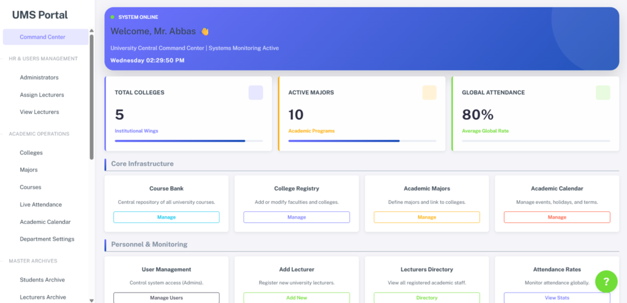This screenshot has height=303, width=627.
Task: Click Manage under College Registry
Action: (x=297, y=217)
